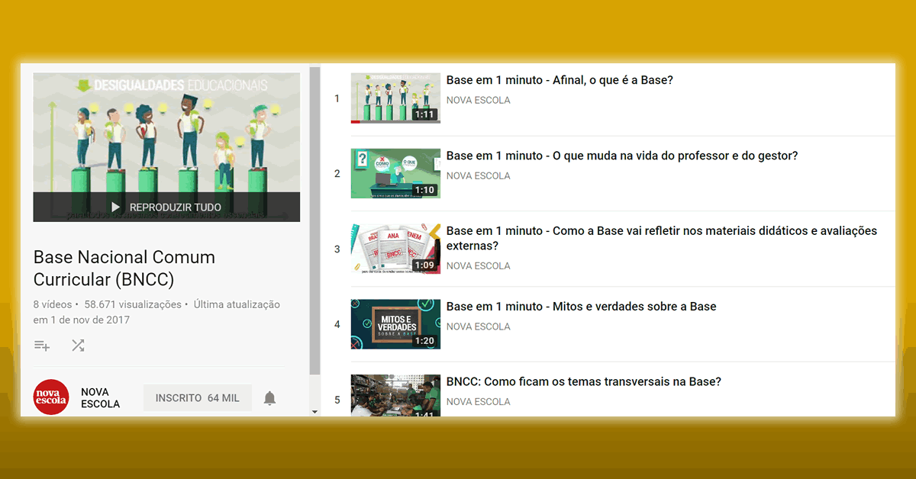Click the sidebar scrollbar down arrow
Screen dimensions: 916x479
tap(314, 412)
